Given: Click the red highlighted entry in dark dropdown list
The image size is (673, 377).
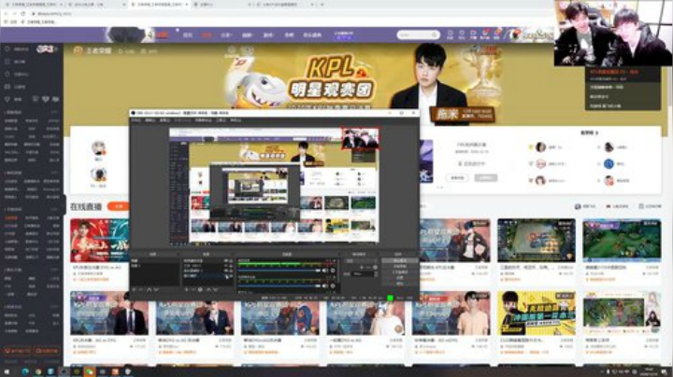Looking at the screenshot, I should click(x=614, y=72).
